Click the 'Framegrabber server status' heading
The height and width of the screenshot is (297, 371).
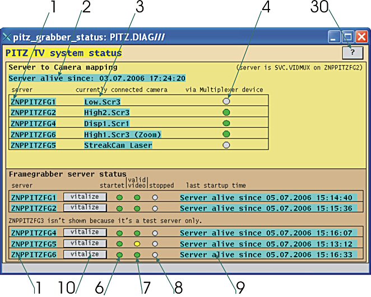[68, 174]
